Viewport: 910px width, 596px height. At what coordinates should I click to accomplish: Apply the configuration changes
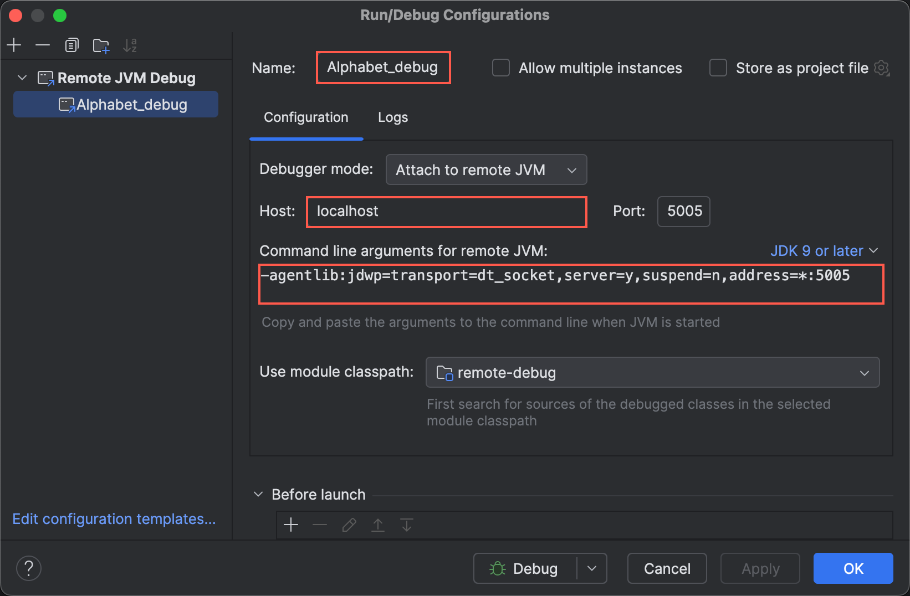point(760,568)
